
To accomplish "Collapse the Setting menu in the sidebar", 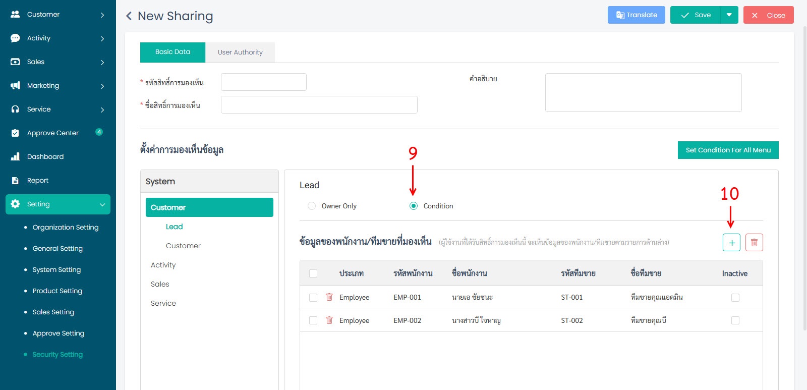I will click(x=102, y=204).
